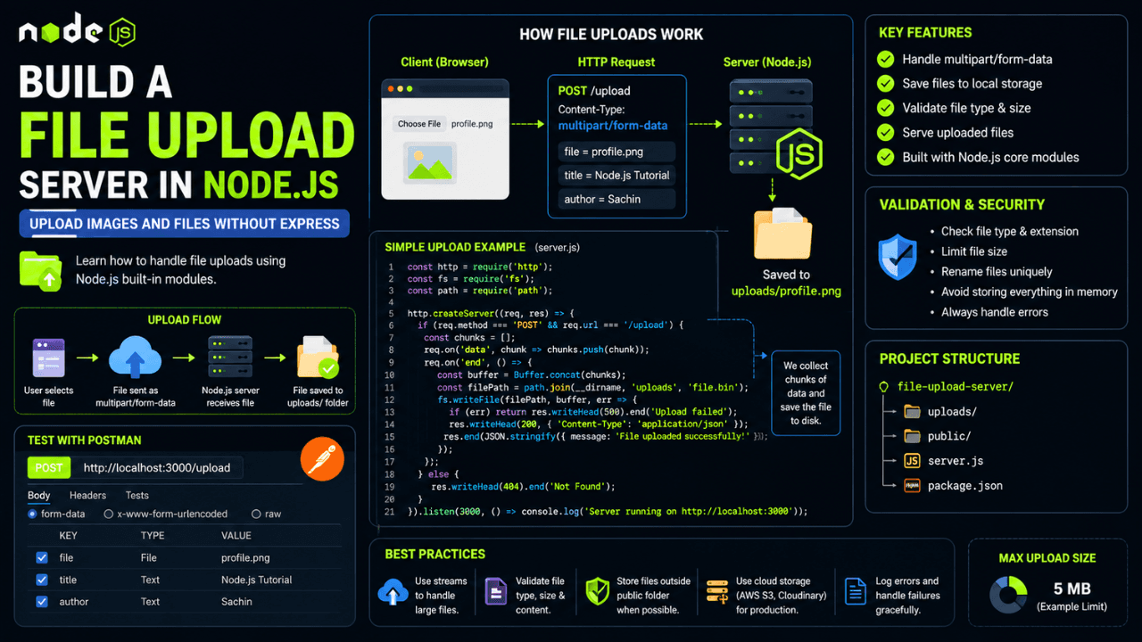Click the profile.png value in Postman table
The image size is (1142, 642).
click(245, 557)
